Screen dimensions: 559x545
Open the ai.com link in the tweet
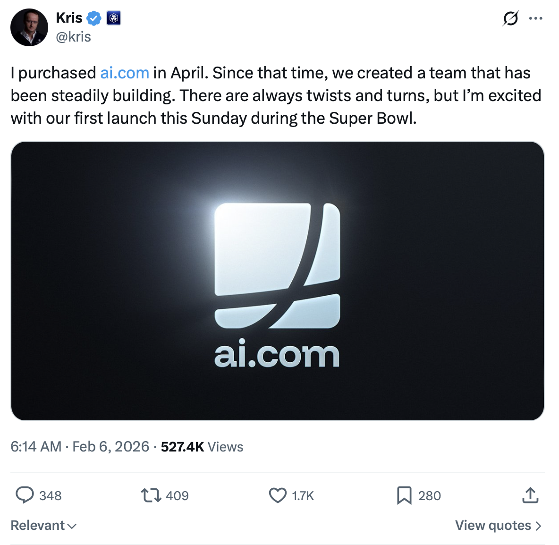[124, 73]
